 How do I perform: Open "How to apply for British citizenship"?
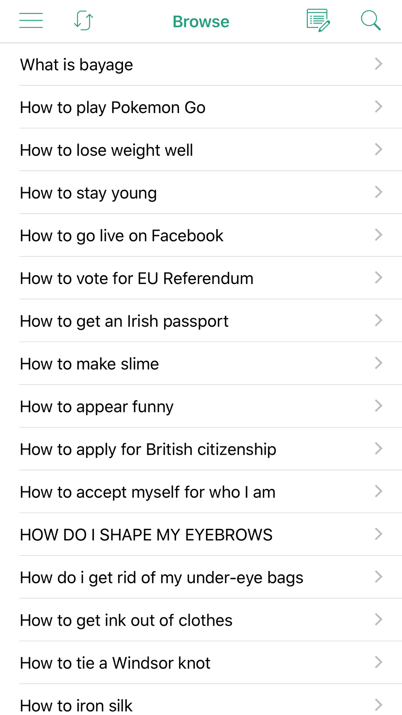pyautogui.click(x=201, y=449)
